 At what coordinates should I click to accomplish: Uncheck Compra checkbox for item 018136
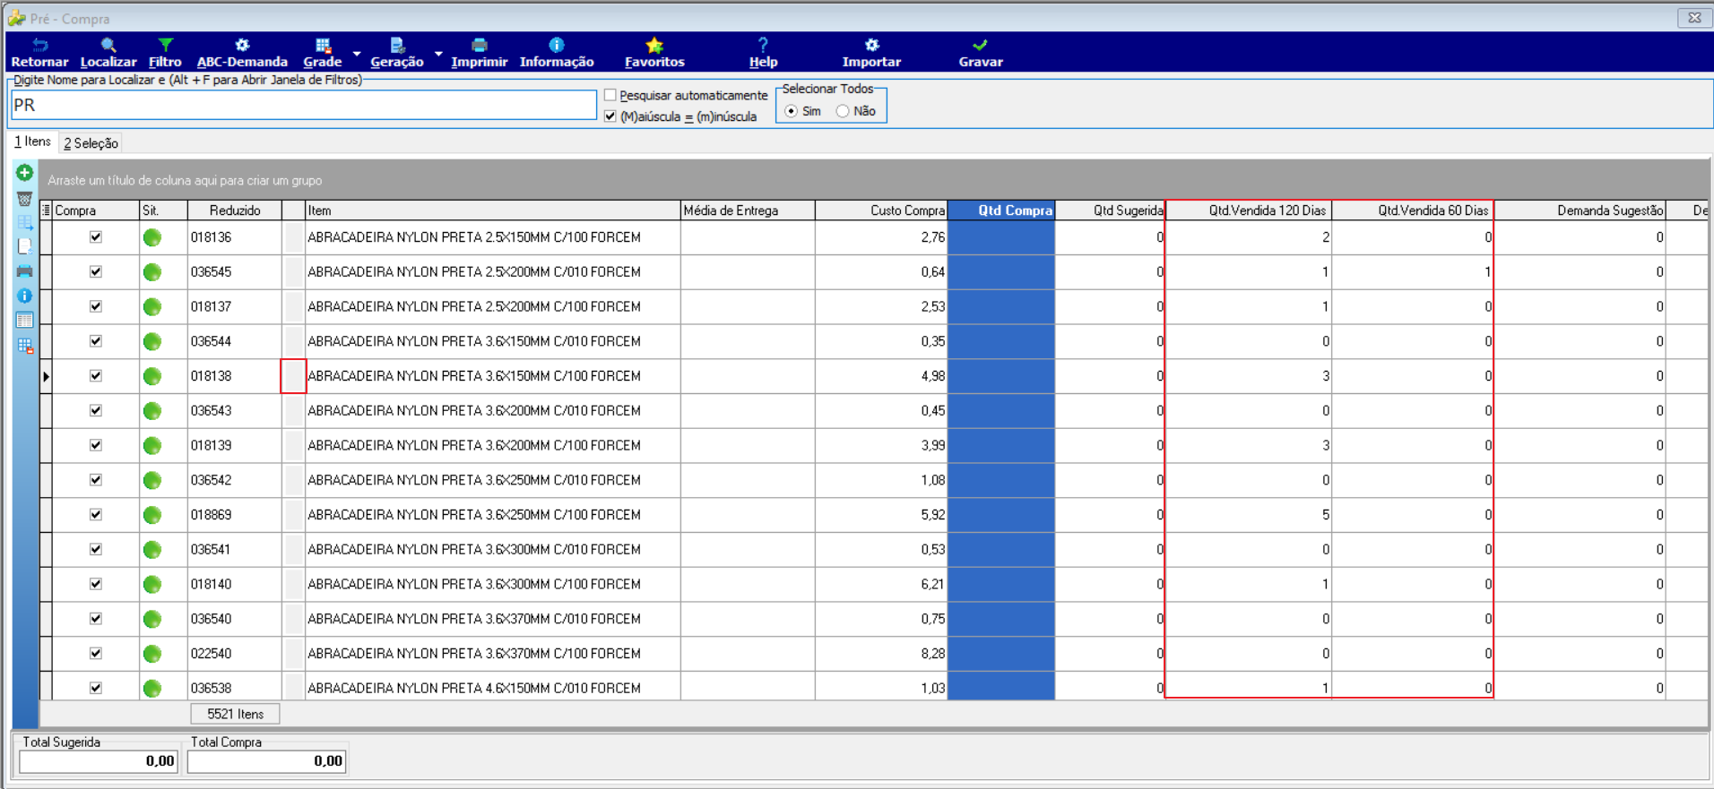pos(96,237)
